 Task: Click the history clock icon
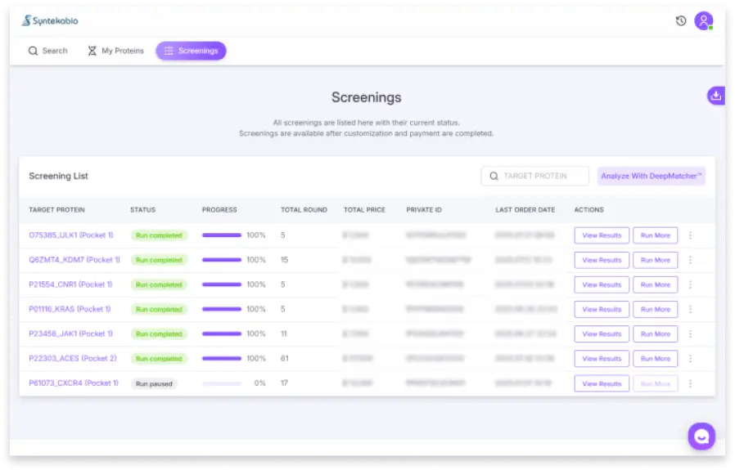click(x=680, y=21)
